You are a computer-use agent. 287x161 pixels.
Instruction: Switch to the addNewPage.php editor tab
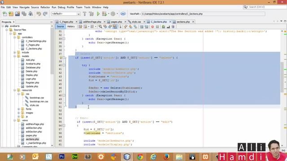92,22
